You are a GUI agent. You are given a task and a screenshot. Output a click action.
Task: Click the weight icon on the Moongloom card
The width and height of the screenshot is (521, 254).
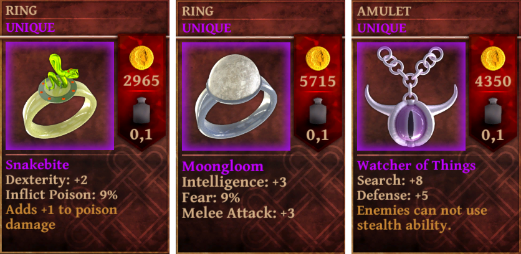coord(318,111)
